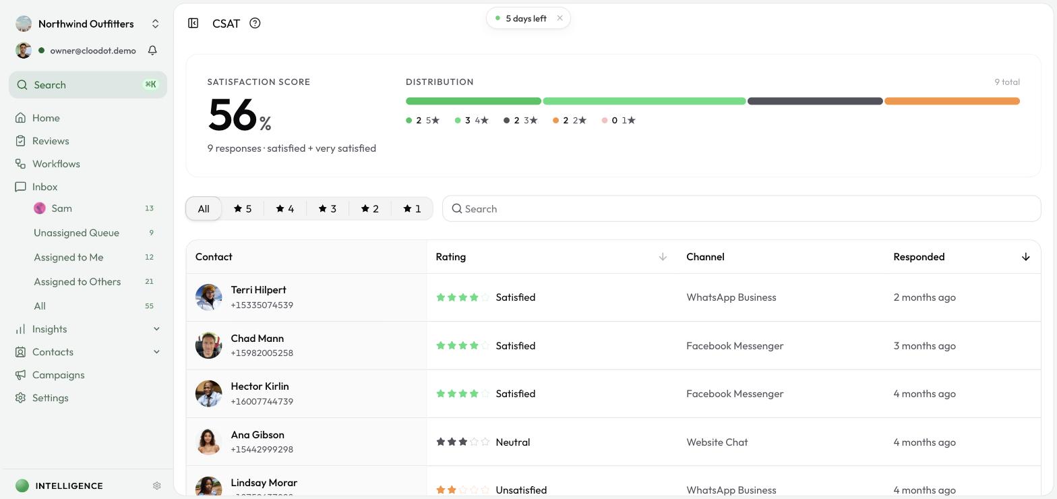Click the sidebar Search box
This screenshot has height=499, width=1057.
[x=88, y=85]
